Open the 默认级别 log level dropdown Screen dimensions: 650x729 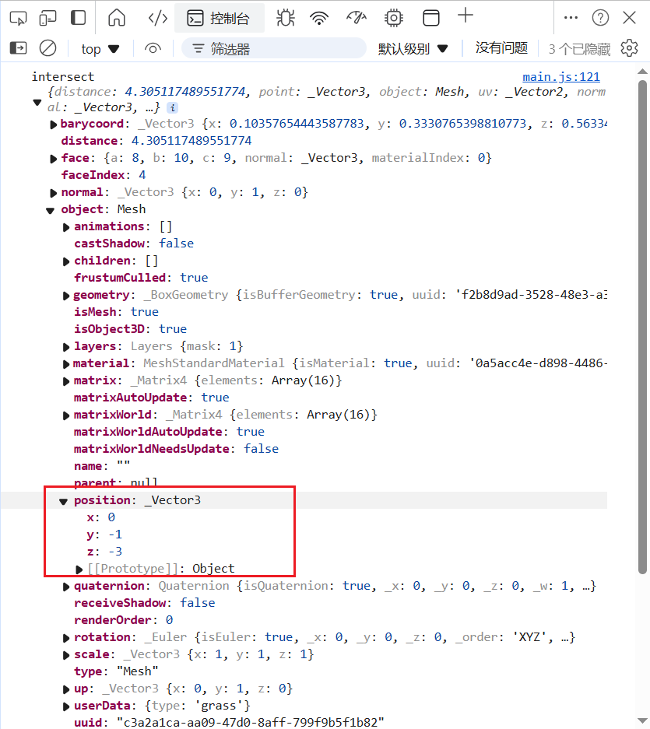413,48
